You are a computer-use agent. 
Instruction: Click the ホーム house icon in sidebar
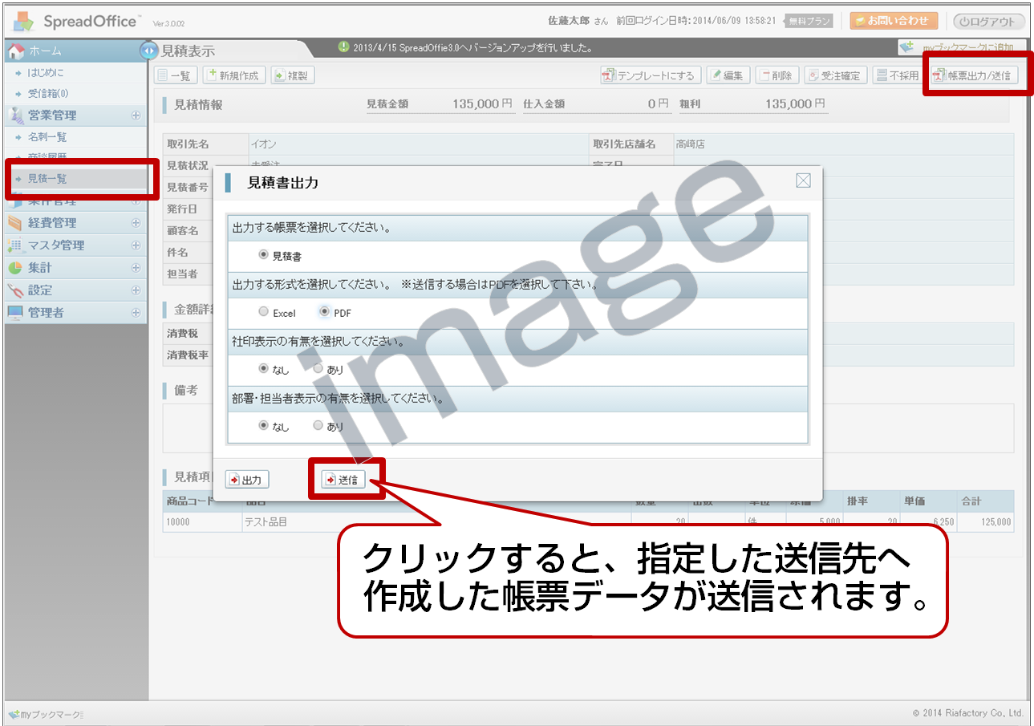click(x=15, y=51)
